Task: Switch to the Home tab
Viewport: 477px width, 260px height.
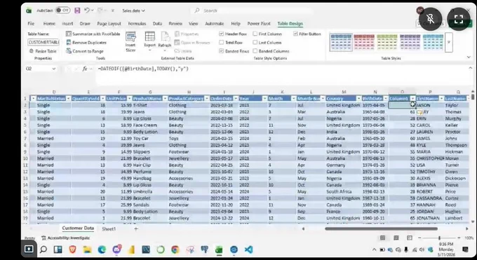Action: pyautogui.click(x=49, y=23)
